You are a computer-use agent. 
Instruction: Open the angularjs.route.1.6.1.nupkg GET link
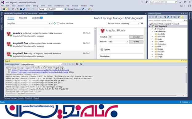40,70
